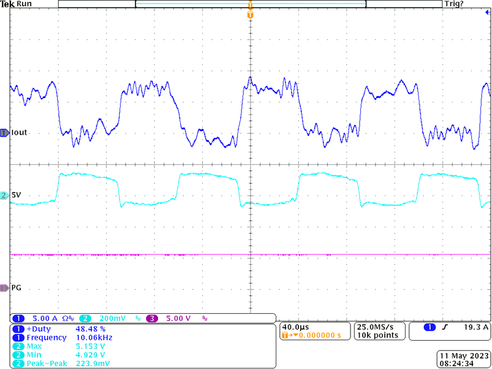Click the trigger source channel 1 badge

pyautogui.click(x=430, y=328)
